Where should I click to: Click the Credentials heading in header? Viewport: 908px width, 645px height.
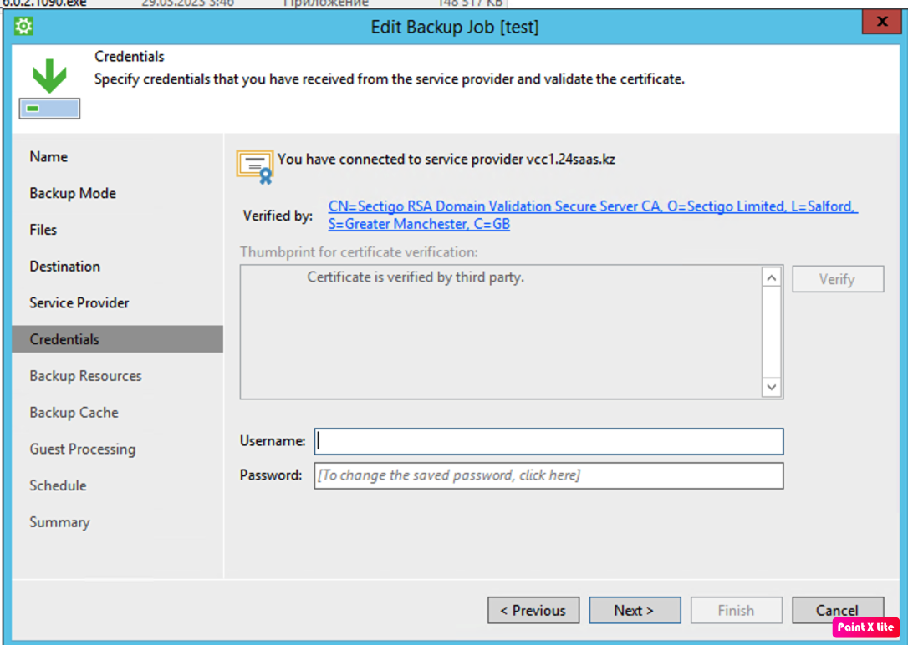pos(129,57)
